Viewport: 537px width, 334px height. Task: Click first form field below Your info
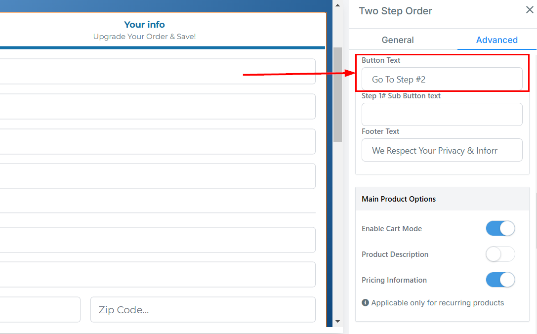[x=157, y=72]
